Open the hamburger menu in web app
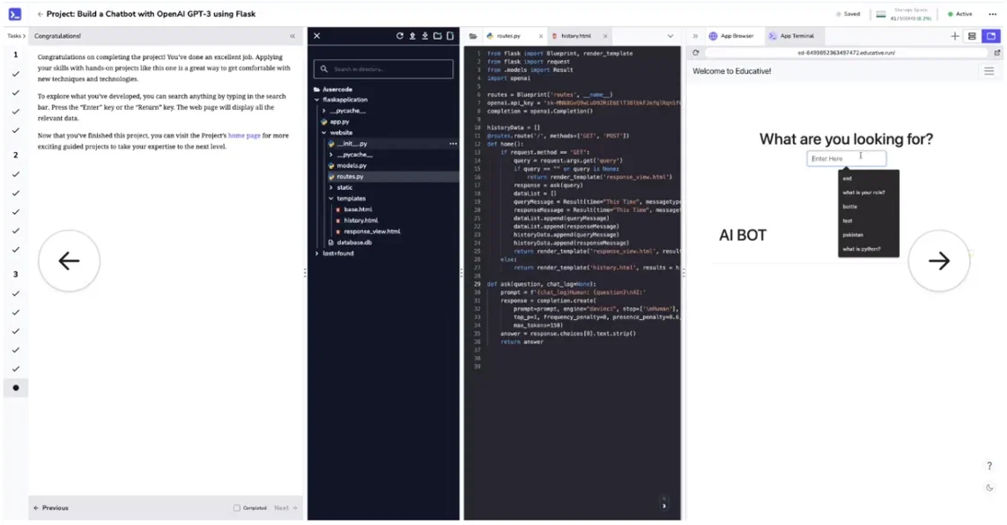 click(x=989, y=71)
